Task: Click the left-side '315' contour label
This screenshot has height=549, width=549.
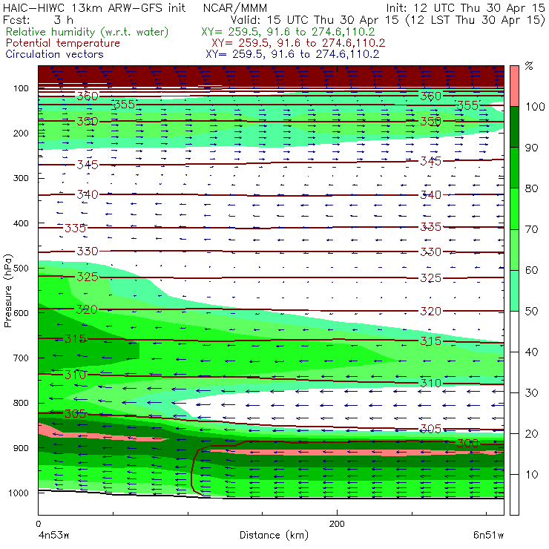Action: [75, 339]
